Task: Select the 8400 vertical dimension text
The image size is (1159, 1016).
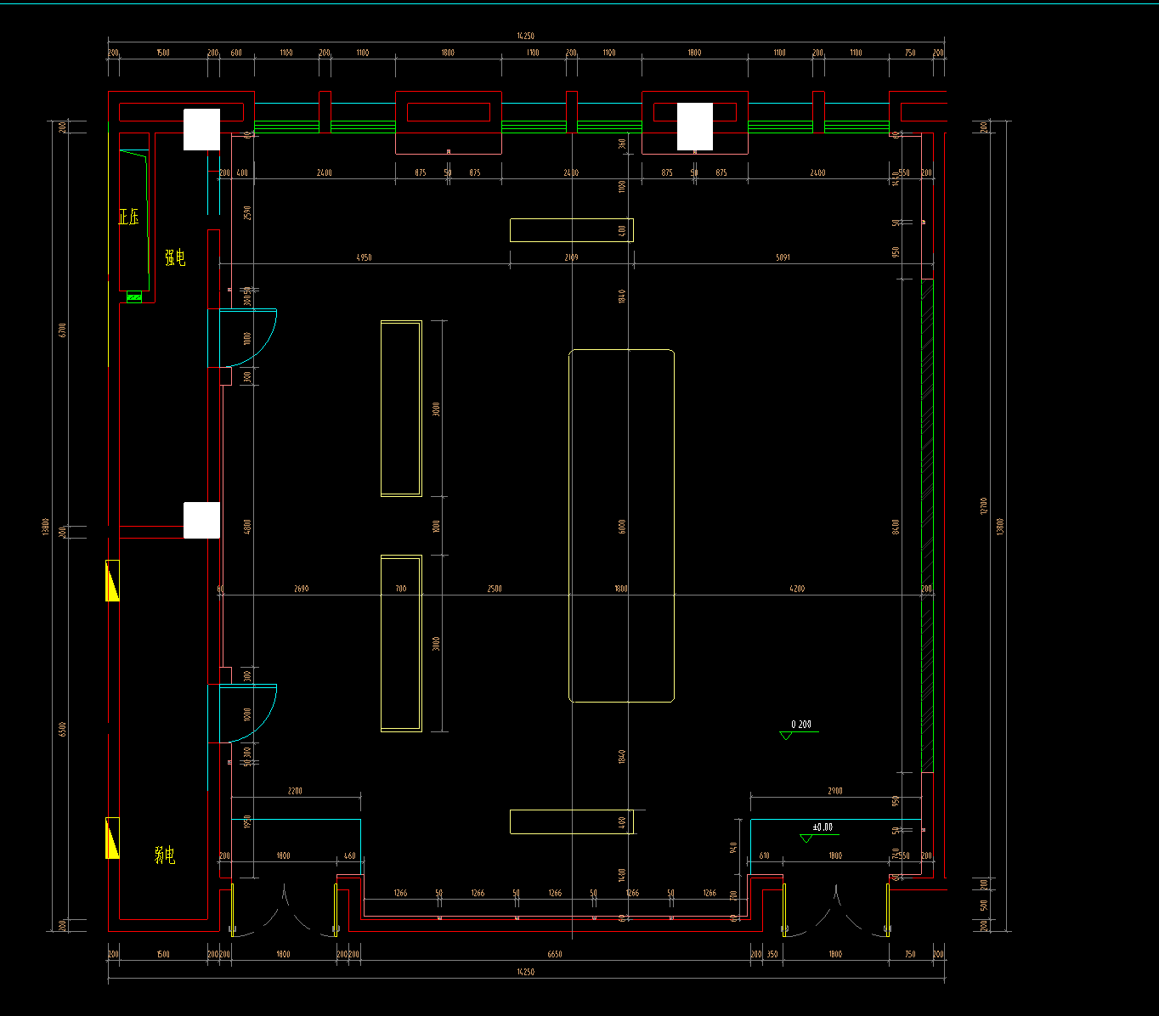Action: coord(896,527)
